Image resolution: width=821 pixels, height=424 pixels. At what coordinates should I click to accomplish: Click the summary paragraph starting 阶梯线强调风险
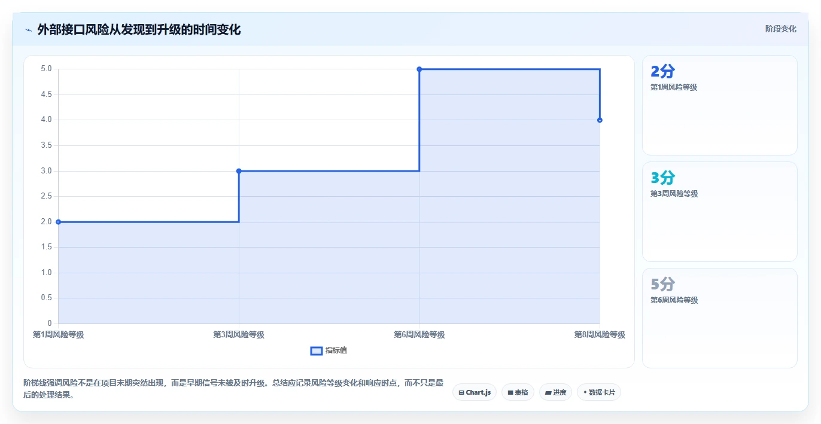click(x=233, y=389)
